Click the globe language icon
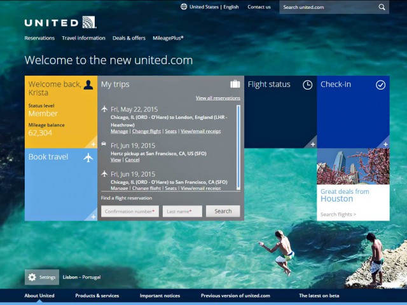The width and height of the screenshot is (407, 305). tap(184, 7)
